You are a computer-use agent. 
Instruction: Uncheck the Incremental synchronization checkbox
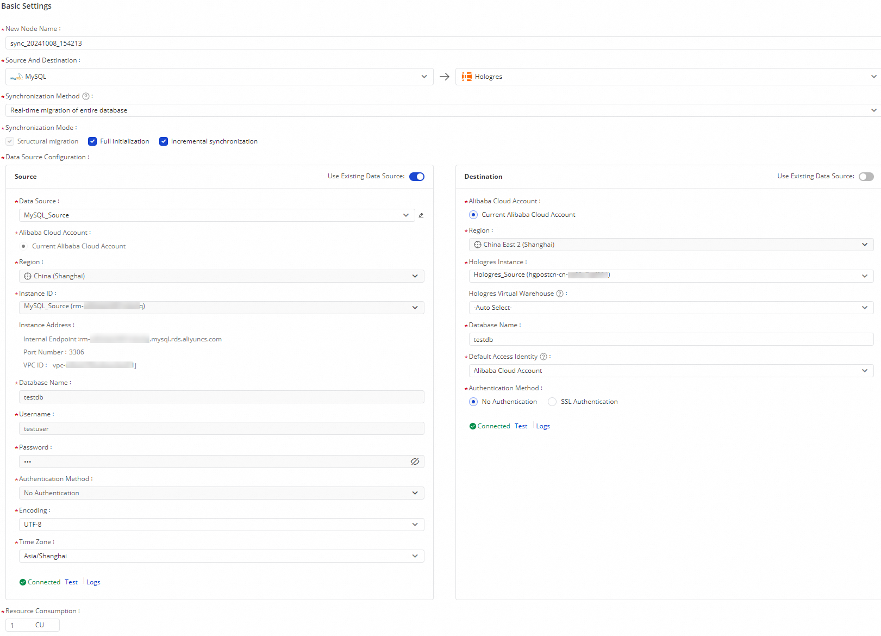tap(164, 141)
